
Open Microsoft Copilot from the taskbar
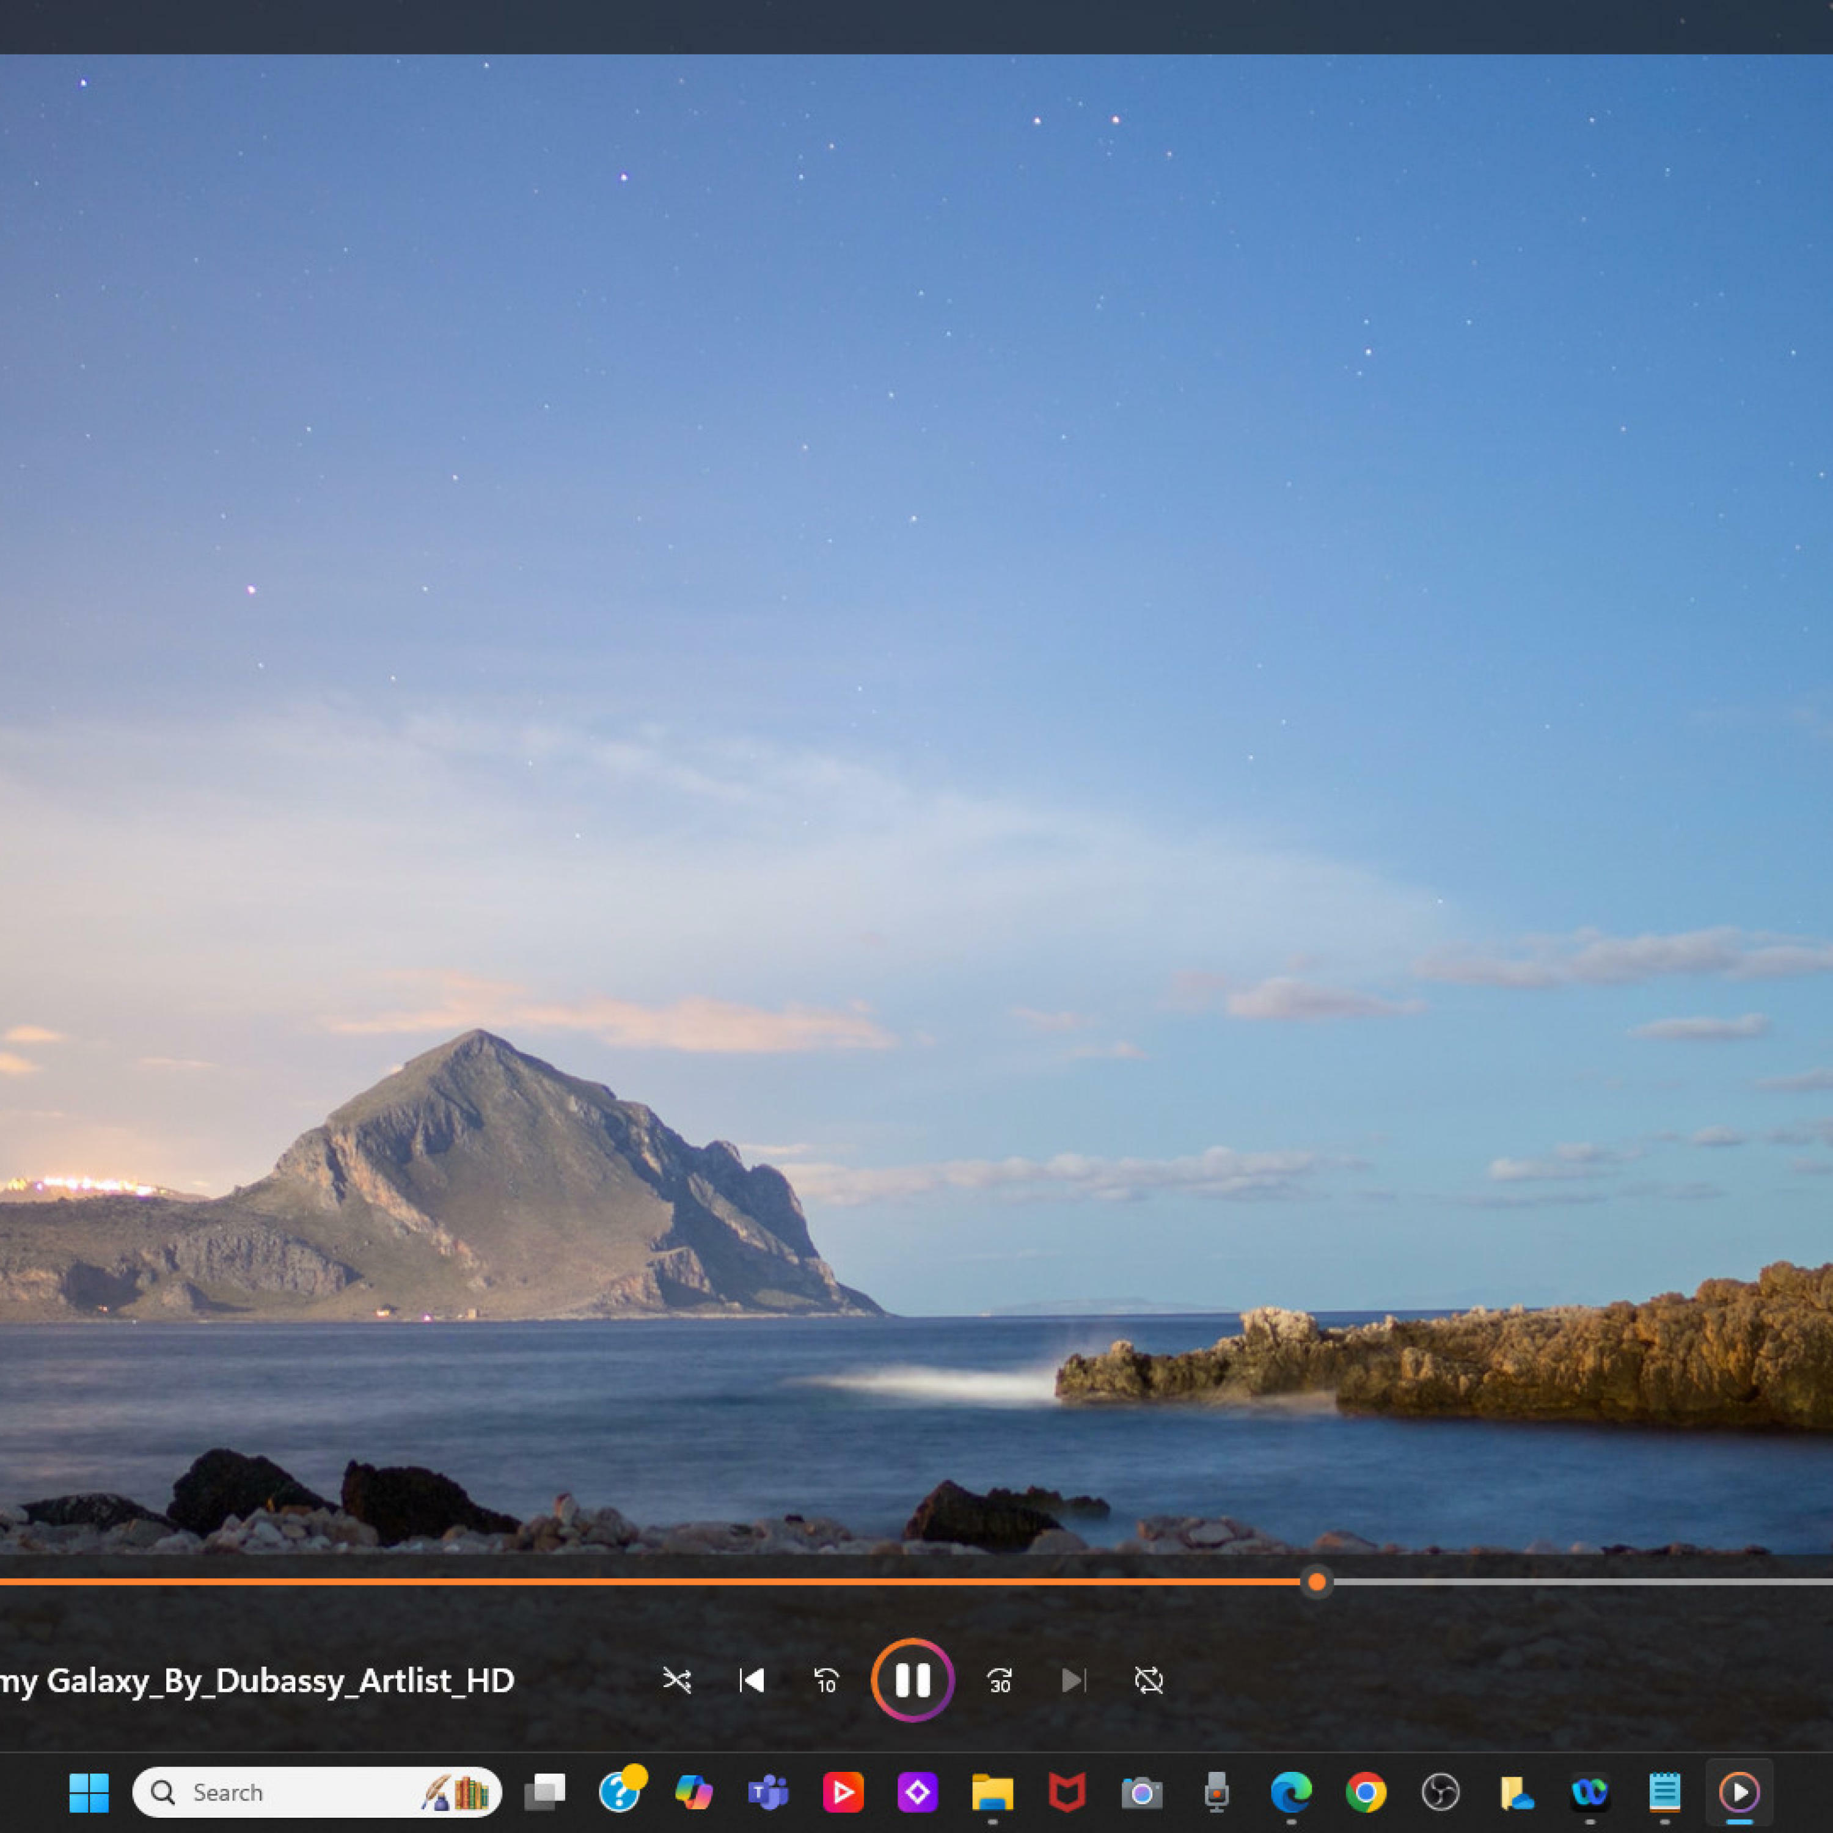click(x=693, y=1792)
